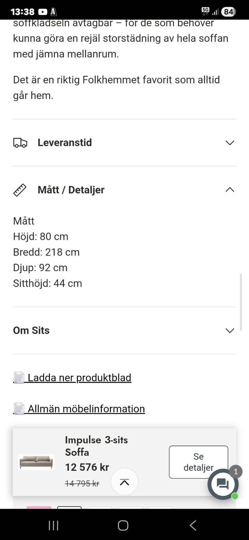The width and height of the screenshot is (249, 540).
Task: Tap the scroll-to-top arrow button
Action: (124, 482)
